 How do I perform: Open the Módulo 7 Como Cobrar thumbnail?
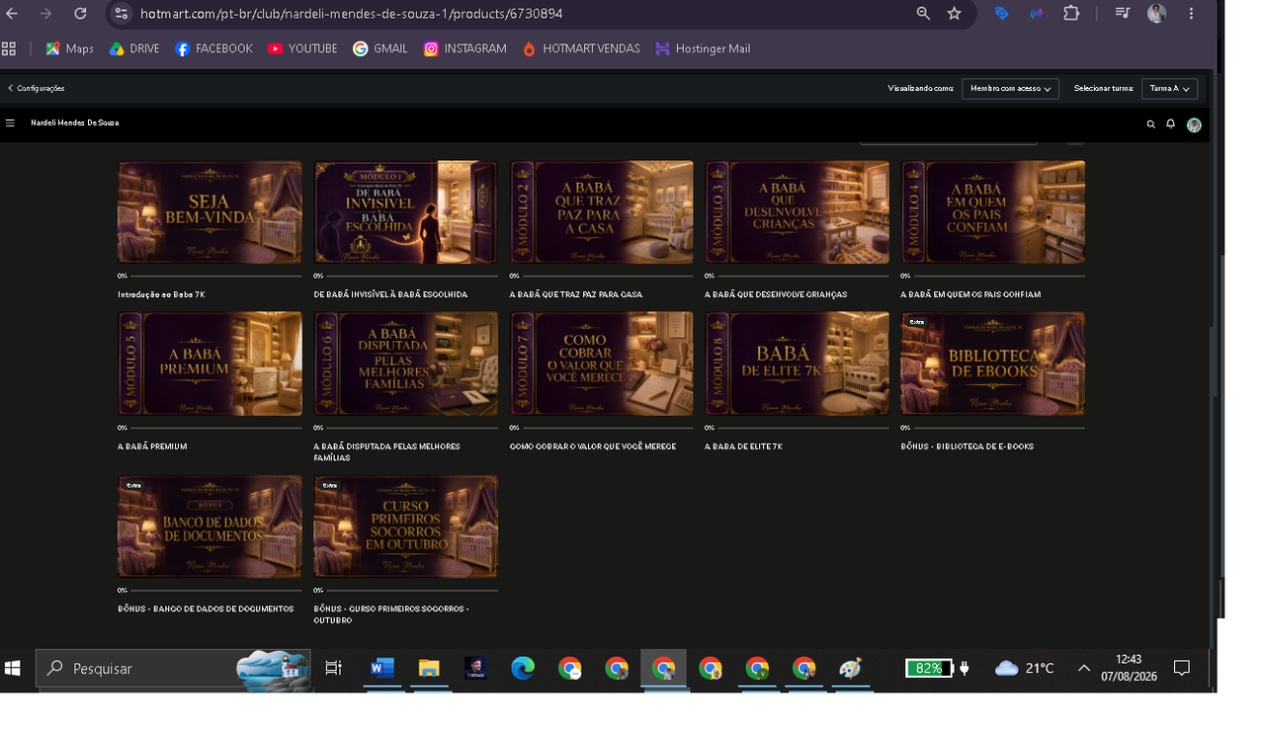click(601, 364)
